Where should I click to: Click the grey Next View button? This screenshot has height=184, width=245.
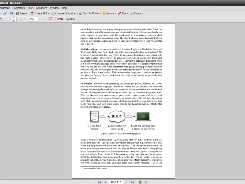(146, 182)
